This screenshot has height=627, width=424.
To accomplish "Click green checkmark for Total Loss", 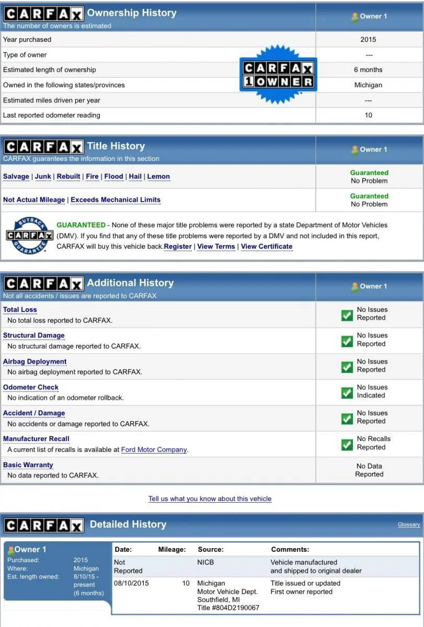I will pos(347,315).
